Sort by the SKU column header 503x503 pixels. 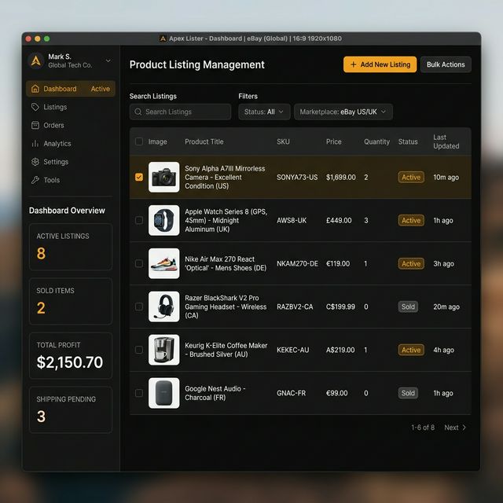283,141
